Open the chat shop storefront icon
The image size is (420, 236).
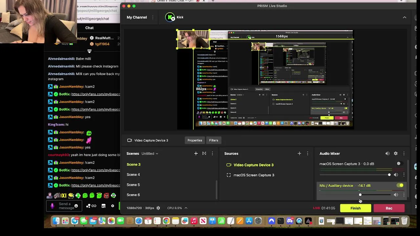tap(103, 206)
